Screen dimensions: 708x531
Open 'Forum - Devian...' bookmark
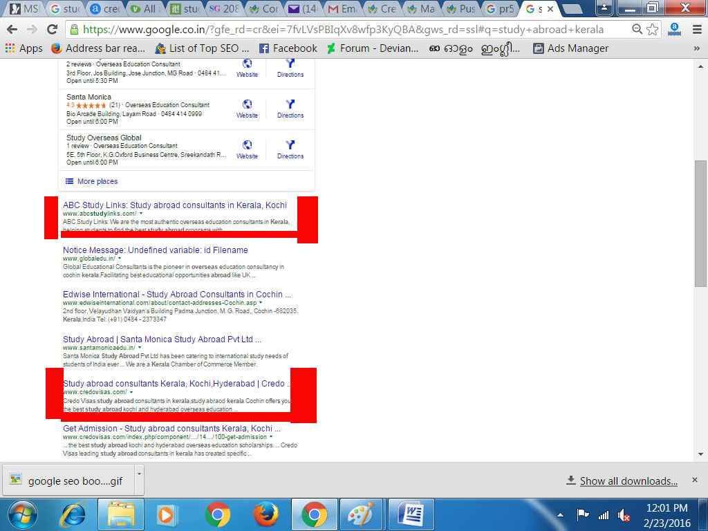[x=373, y=48]
